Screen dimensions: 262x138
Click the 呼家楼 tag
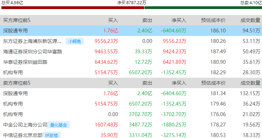tap(52, 135)
